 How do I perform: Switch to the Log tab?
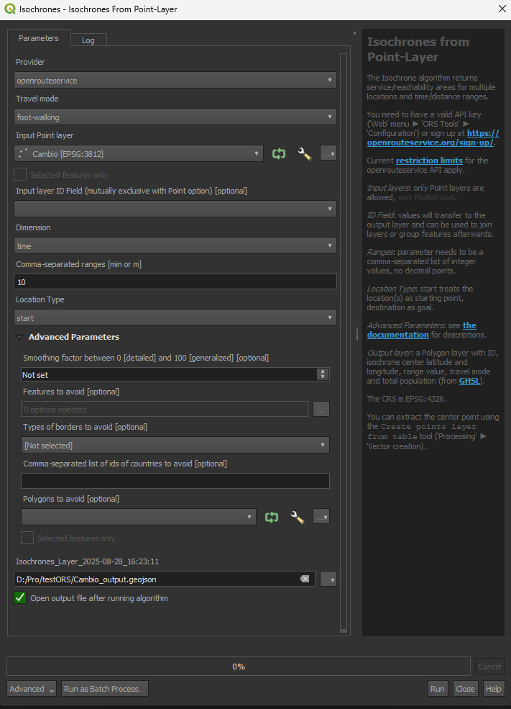(88, 40)
